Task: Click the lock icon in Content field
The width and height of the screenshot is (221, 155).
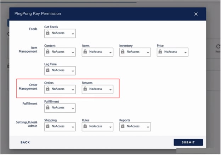Action: click(48, 52)
